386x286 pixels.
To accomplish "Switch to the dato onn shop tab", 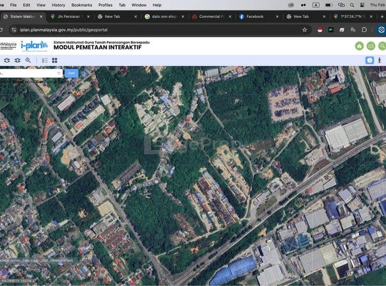I will pyautogui.click(x=164, y=17).
